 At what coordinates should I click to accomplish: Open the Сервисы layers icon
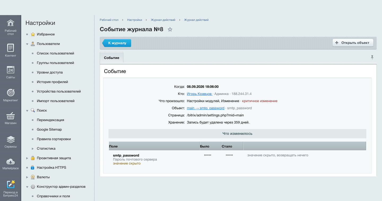11,139
